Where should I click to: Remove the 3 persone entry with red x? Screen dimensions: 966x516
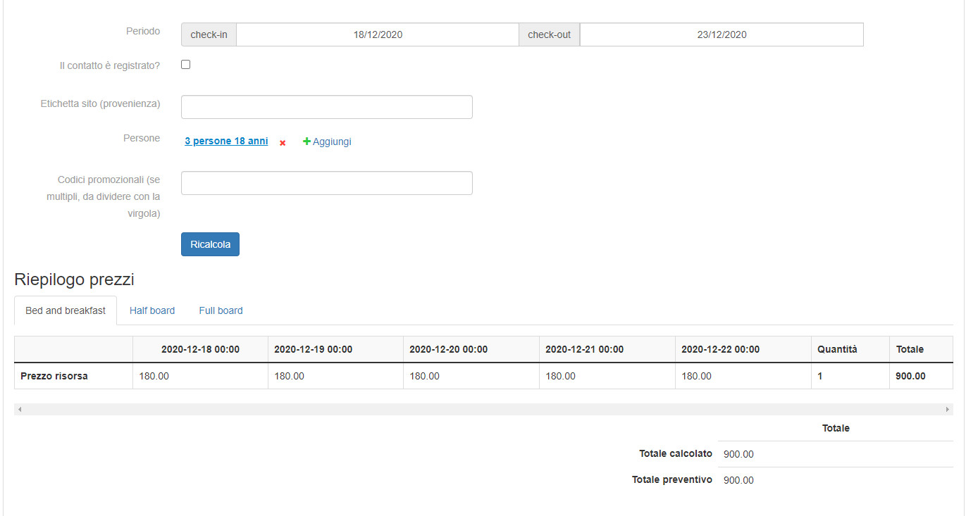click(x=283, y=143)
